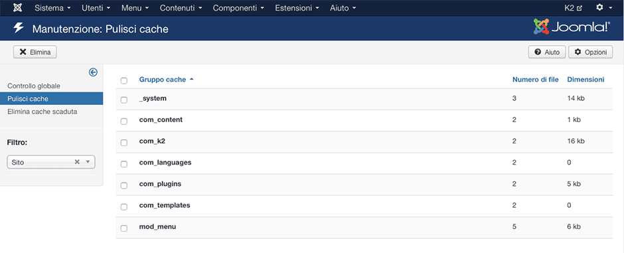Click the Joomla logo icon in top bar
Image resolution: width=624 pixels, height=253 pixels.
coord(17,8)
